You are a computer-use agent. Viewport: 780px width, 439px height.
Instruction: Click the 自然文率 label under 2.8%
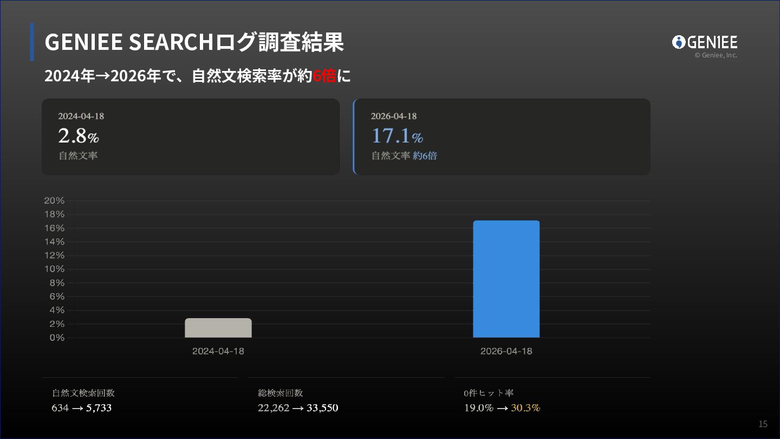coord(78,156)
